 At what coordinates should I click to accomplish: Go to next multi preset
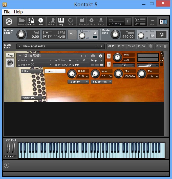pyautogui.click(x=101, y=46)
